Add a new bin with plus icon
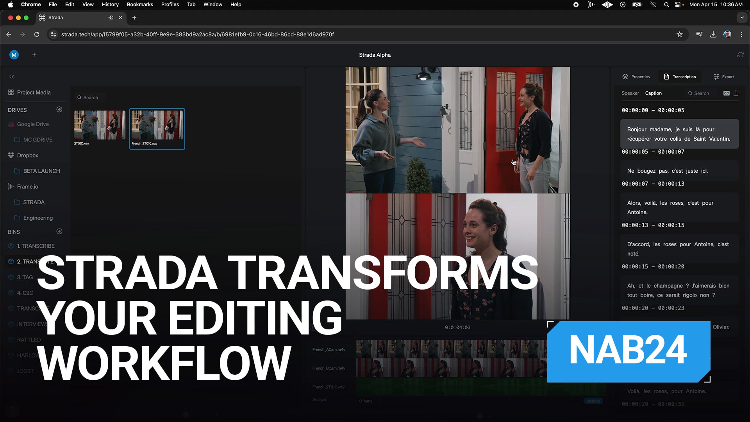The width and height of the screenshot is (750, 422). click(x=59, y=231)
